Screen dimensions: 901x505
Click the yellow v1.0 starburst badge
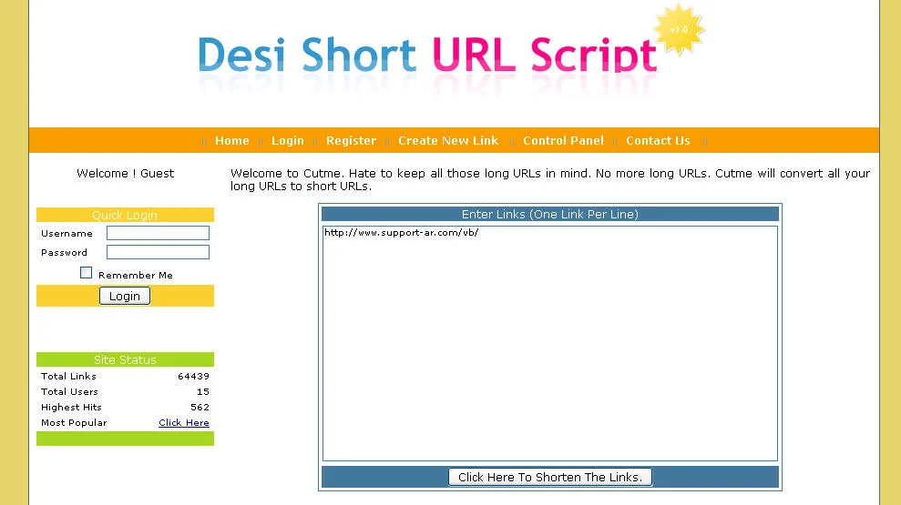(679, 30)
